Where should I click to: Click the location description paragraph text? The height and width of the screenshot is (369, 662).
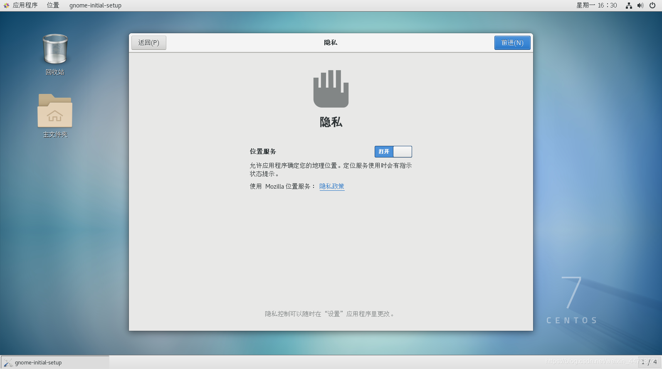331,170
